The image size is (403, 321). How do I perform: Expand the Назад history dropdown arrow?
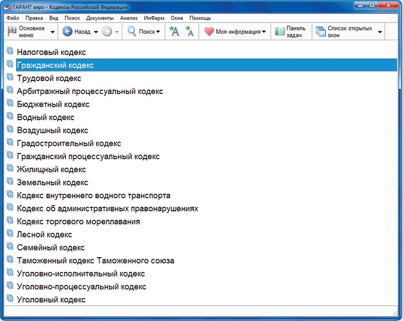96,32
